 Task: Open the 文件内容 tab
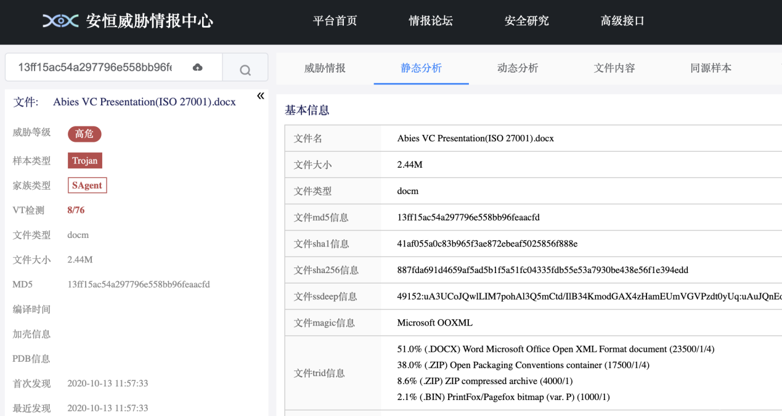(x=614, y=68)
